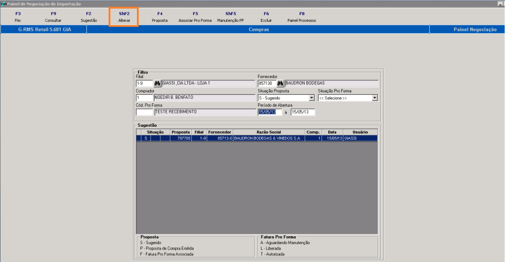The width and height of the screenshot is (505, 262).
Task: Click the NOEDIR B. BENFATO name field
Action: pos(204,98)
